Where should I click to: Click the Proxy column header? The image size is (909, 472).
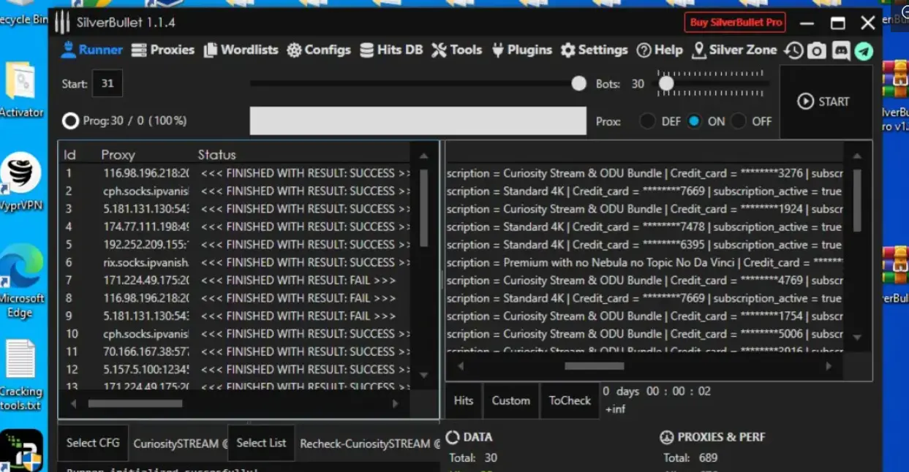point(118,155)
